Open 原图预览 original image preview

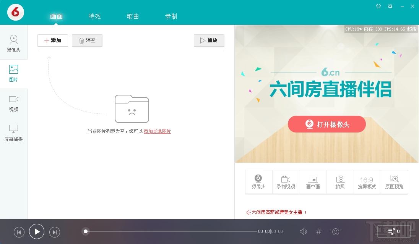(x=394, y=182)
